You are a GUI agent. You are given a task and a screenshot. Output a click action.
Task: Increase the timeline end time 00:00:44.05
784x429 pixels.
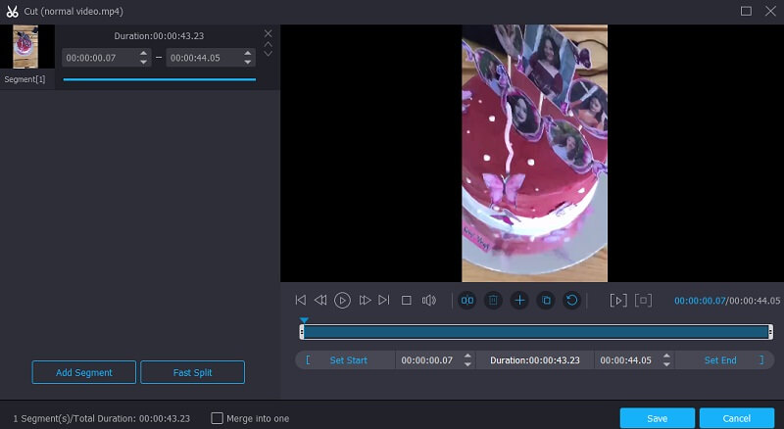[666, 356]
